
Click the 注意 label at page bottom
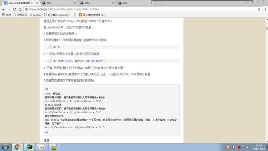point(47,140)
